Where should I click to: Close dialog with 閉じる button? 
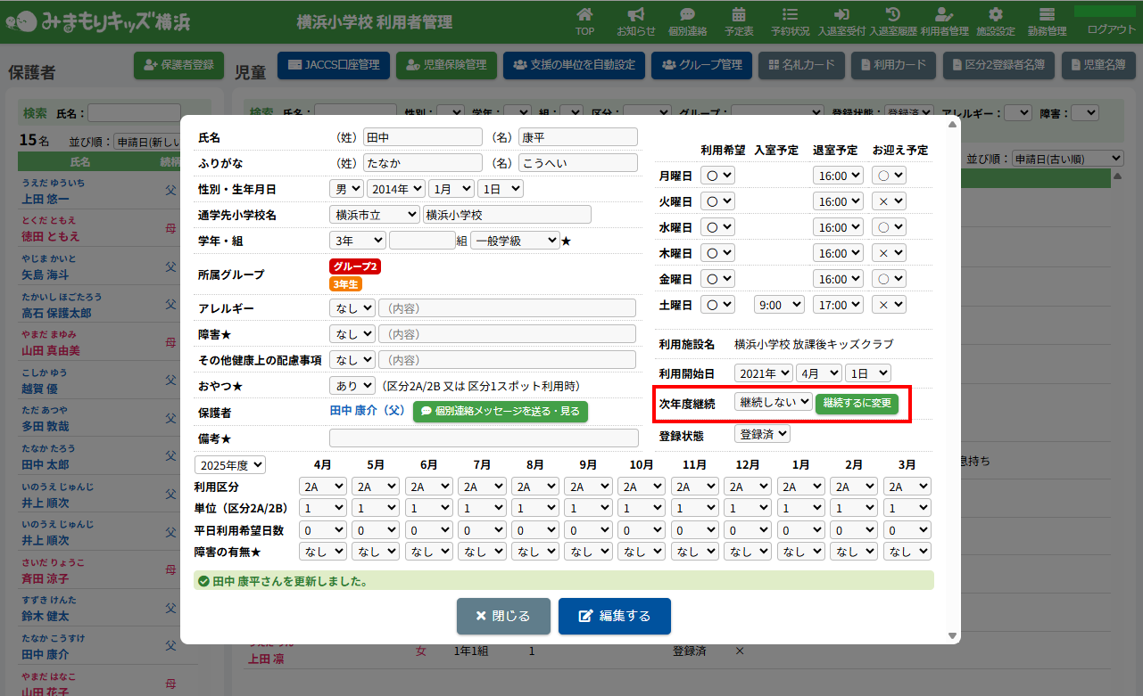[x=503, y=616]
